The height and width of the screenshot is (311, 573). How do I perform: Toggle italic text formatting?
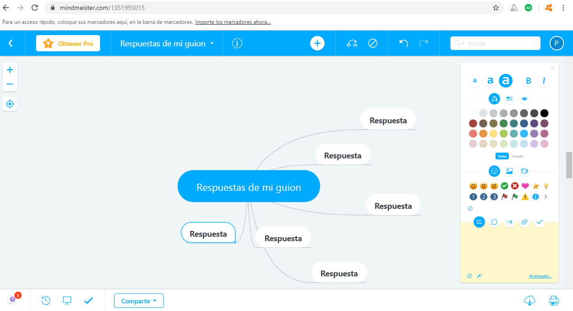[544, 81]
